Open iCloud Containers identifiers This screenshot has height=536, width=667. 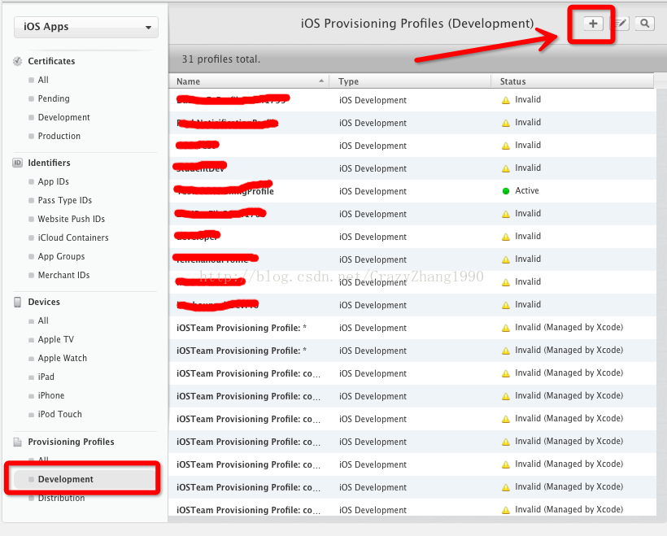pos(72,237)
